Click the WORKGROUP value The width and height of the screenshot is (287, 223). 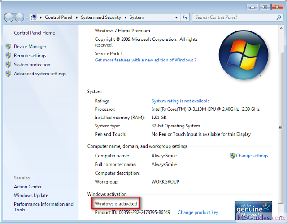pos(165,182)
